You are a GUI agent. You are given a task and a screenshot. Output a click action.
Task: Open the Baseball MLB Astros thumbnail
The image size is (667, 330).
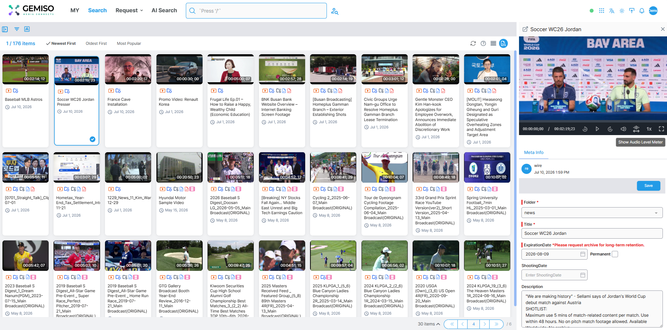click(x=26, y=69)
